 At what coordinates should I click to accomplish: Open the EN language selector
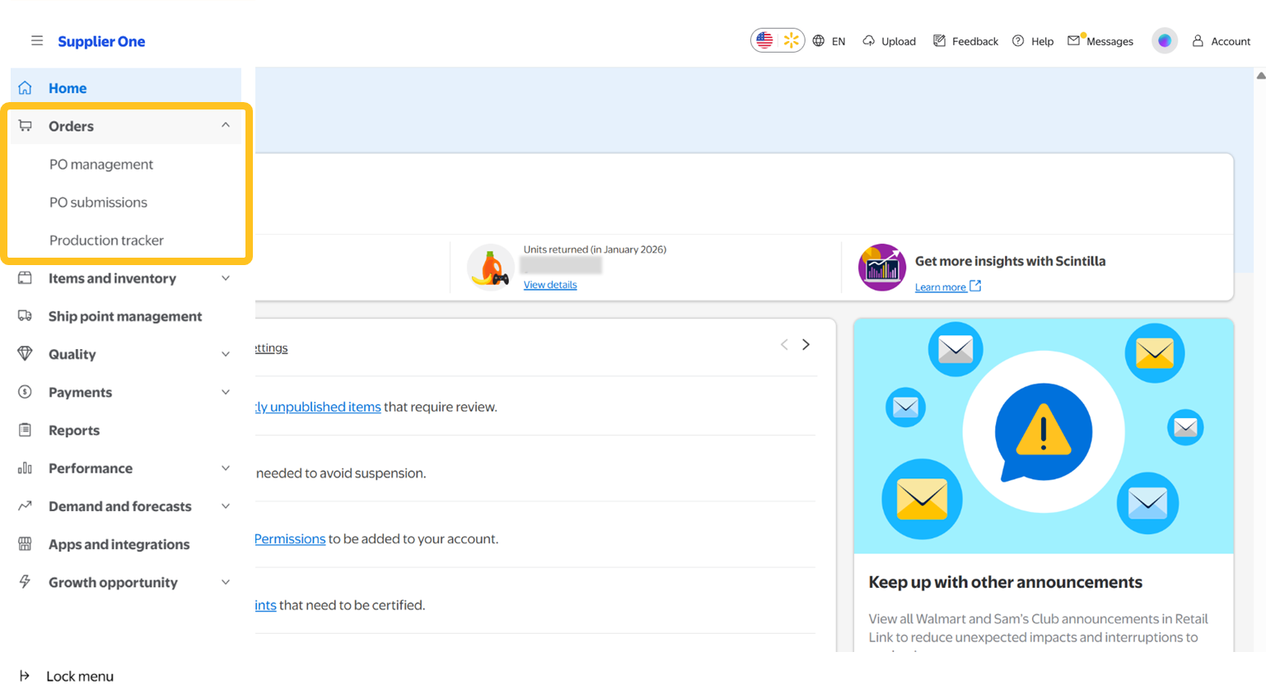pyautogui.click(x=829, y=40)
